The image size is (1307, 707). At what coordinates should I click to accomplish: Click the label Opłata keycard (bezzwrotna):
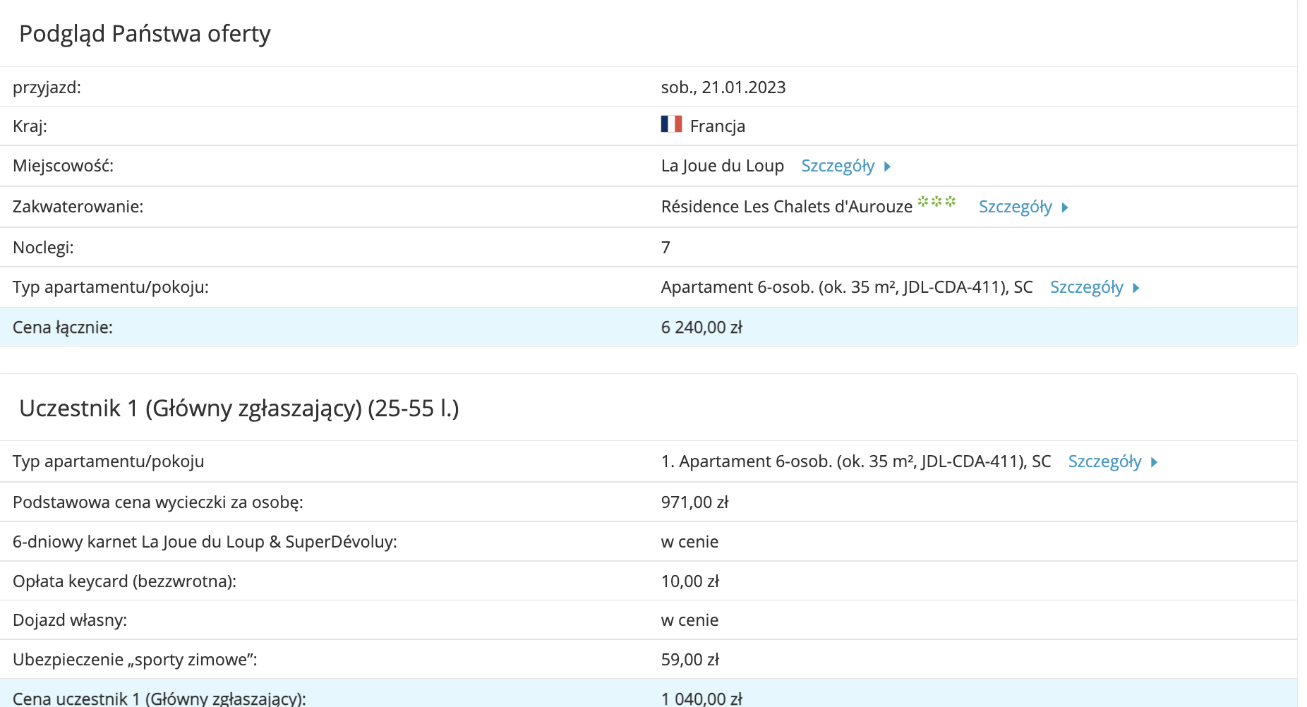point(124,581)
